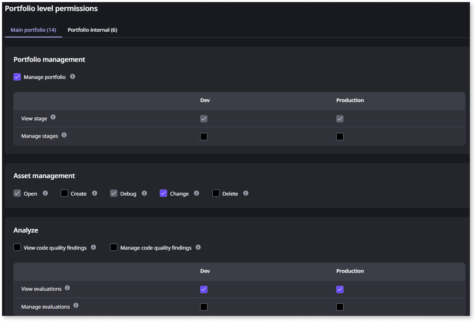Click the Analyze section title

click(26, 230)
